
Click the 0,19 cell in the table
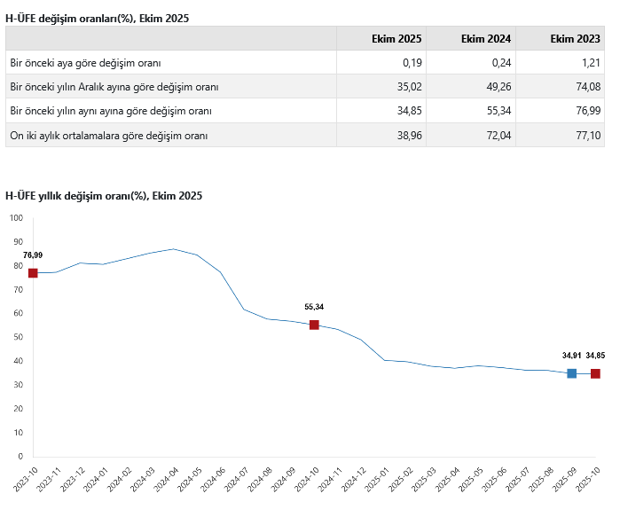point(412,63)
